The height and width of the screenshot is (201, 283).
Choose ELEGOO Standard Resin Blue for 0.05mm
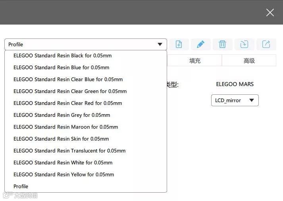point(86,67)
